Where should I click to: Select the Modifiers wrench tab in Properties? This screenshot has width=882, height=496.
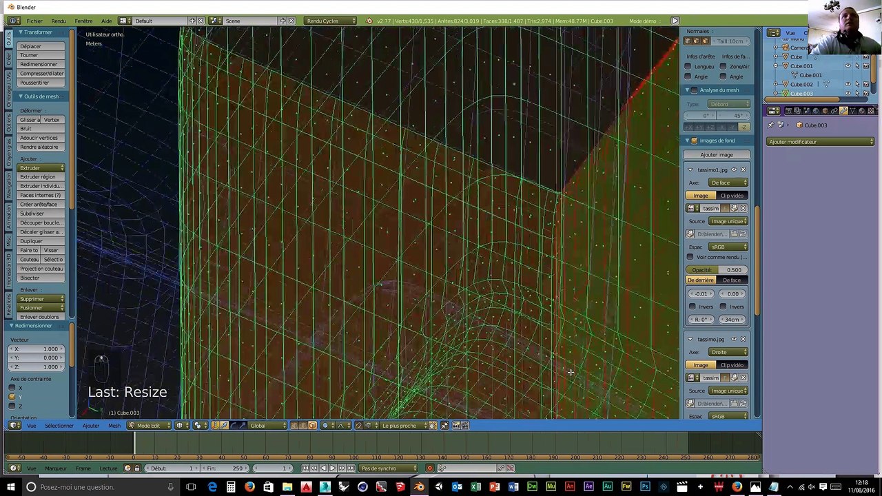843,110
